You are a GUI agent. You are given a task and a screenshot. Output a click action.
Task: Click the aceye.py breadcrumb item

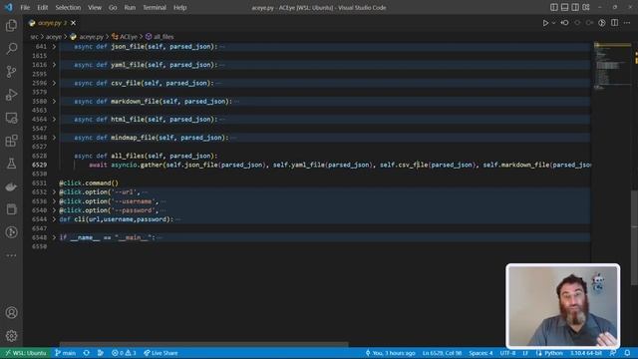[x=87, y=37]
